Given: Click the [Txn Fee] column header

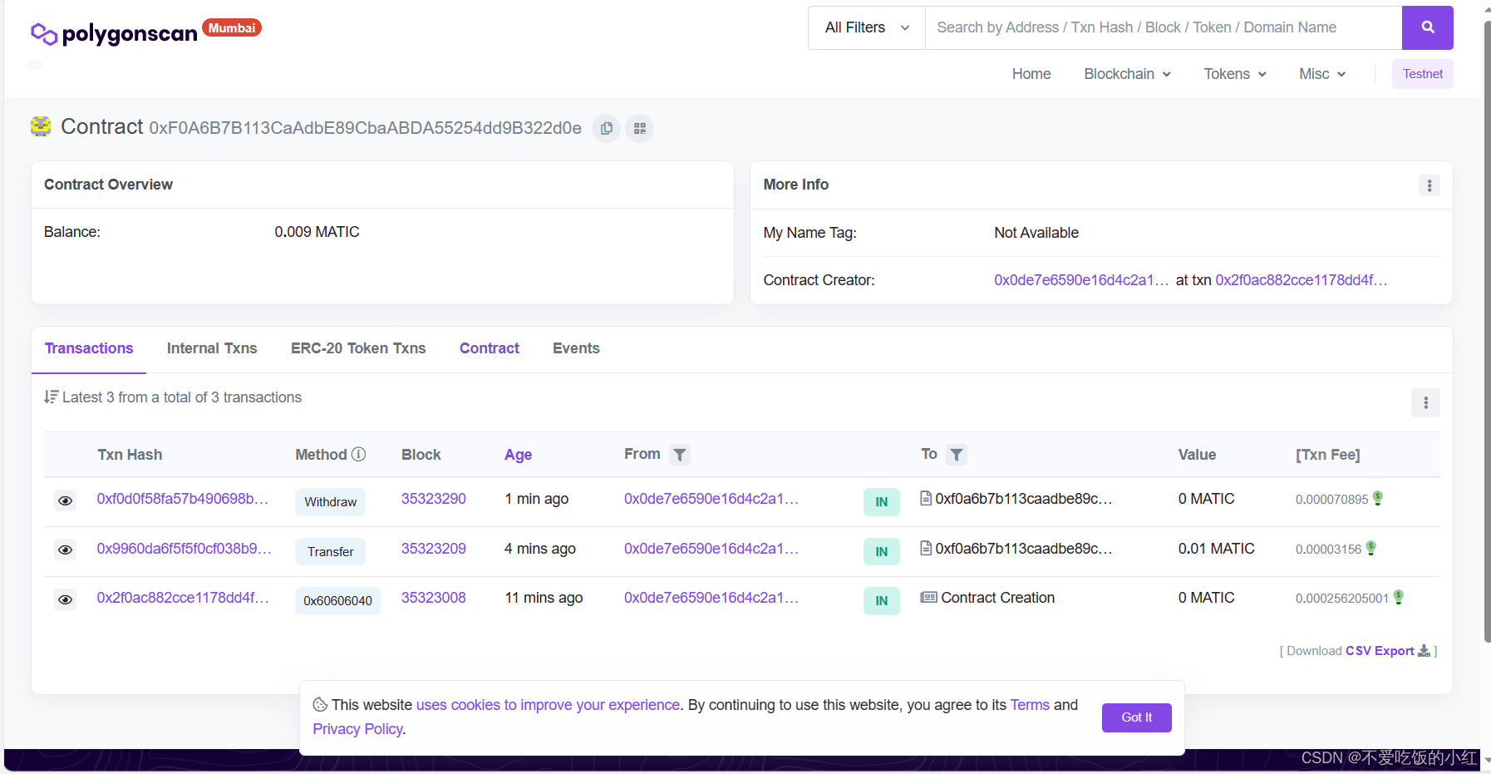Looking at the screenshot, I should tap(1328, 455).
